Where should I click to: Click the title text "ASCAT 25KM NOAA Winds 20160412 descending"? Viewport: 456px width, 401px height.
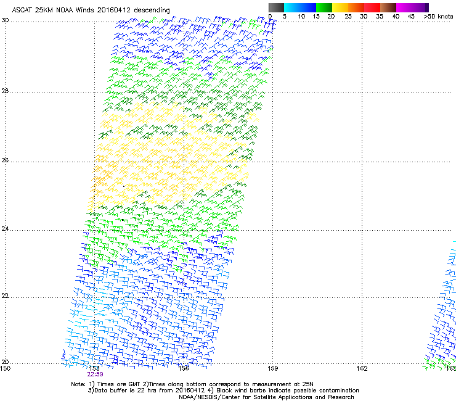(x=91, y=10)
